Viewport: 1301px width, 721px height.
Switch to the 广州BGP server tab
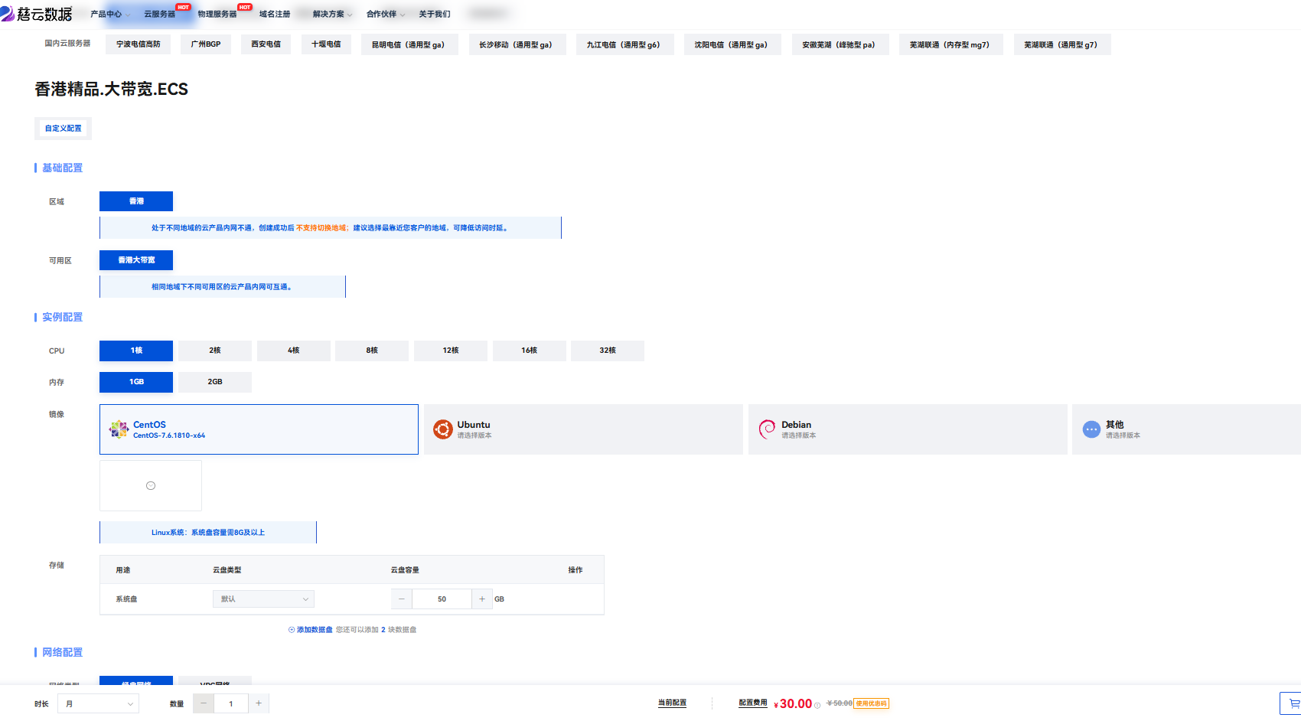tap(206, 44)
